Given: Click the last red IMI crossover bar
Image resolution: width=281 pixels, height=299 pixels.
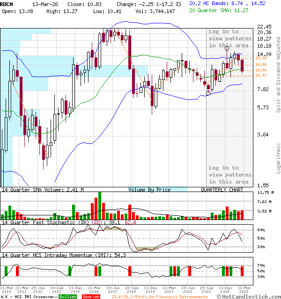Looking at the screenshot, I should [242, 271].
